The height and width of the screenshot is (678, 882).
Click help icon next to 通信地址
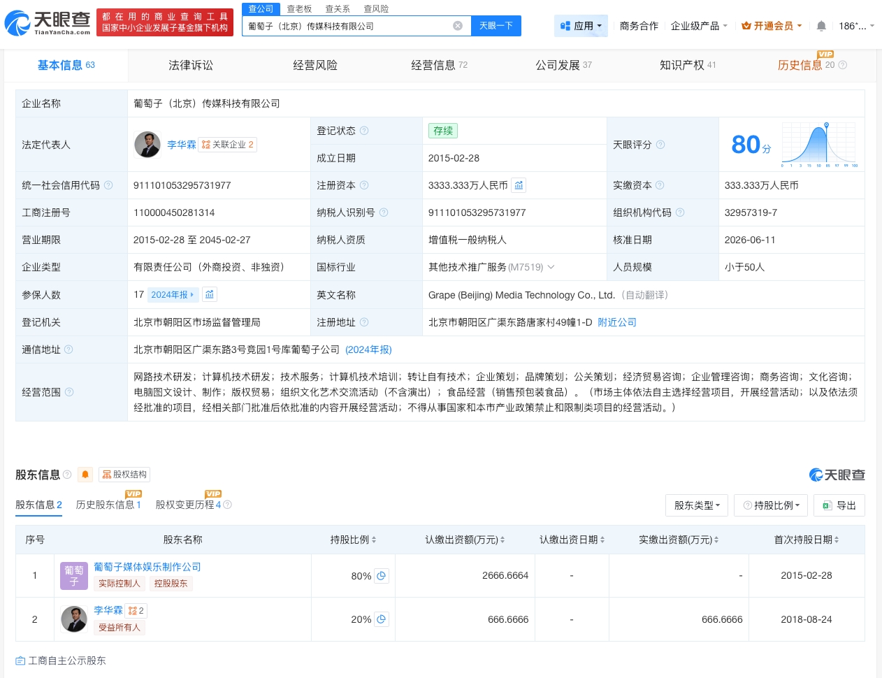pyautogui.click(x=68, y=349)
